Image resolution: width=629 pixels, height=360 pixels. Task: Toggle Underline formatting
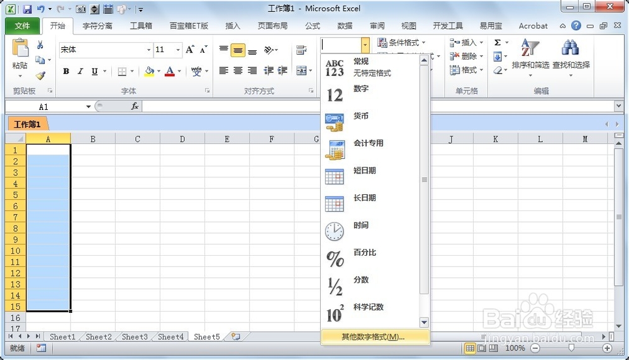pyautogui.click(x=95, y=72)
